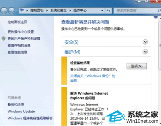Click the UAC shield icon in sidebar
The height and width of the screenshot is (126, 161).
coord(4,38)
